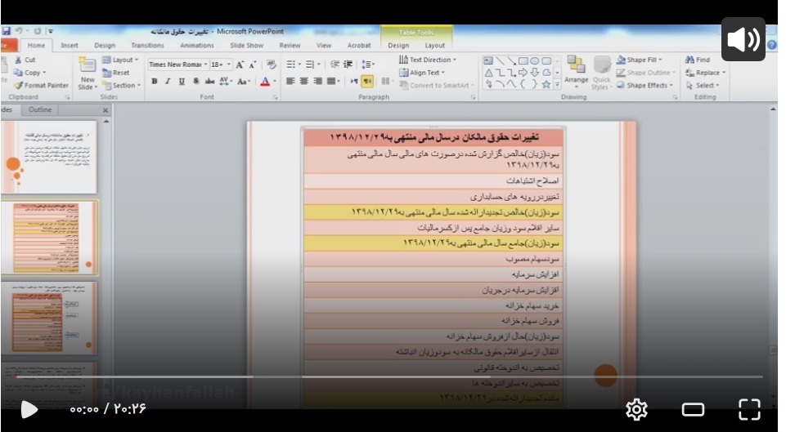Expand the Section dropdown
The height and width of the screenshot is (432, 786).
click(121, 85)
